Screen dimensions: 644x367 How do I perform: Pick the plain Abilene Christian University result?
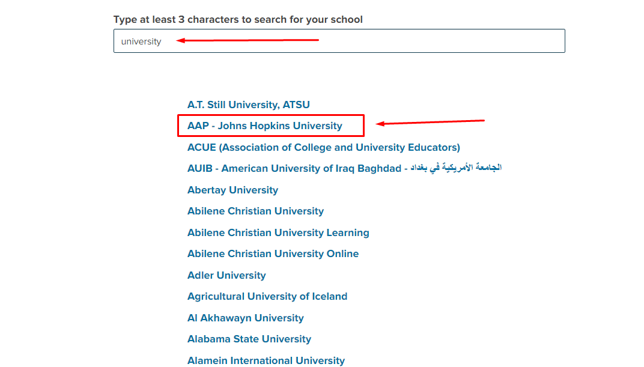tap(255, 211)
